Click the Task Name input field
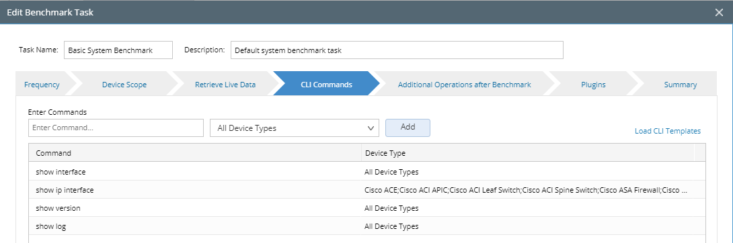 pyautogui.click(x=118, y=50)
